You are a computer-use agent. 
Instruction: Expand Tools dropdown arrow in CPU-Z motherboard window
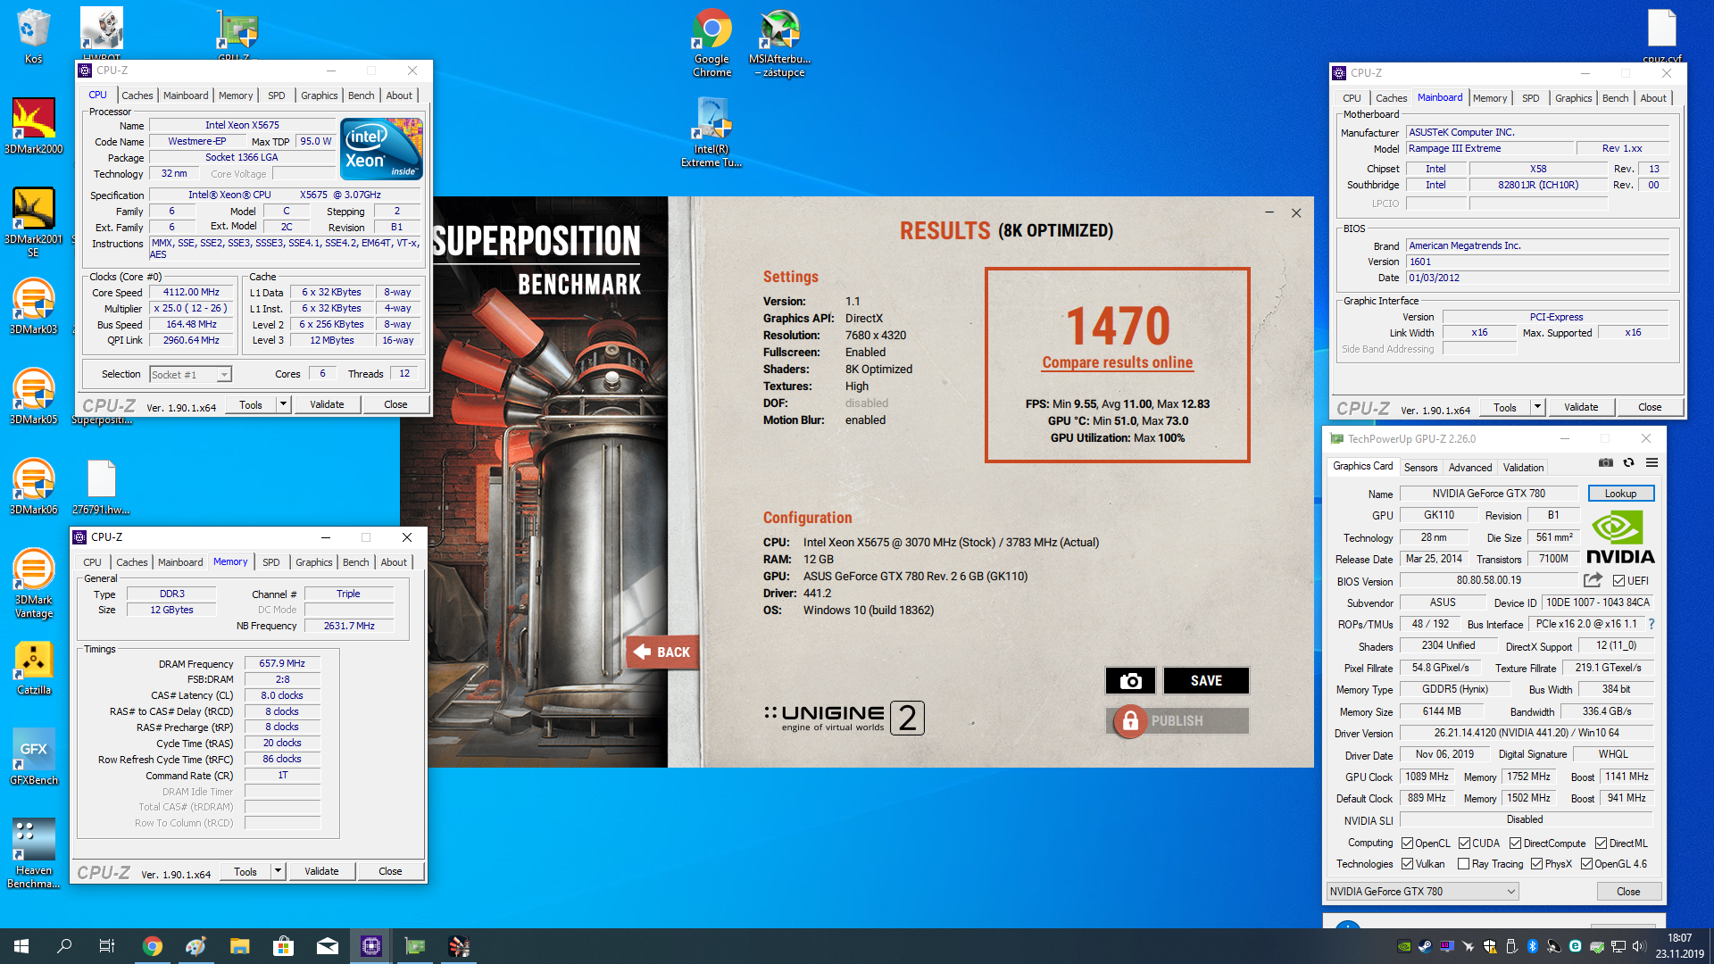pos(1537,407)
